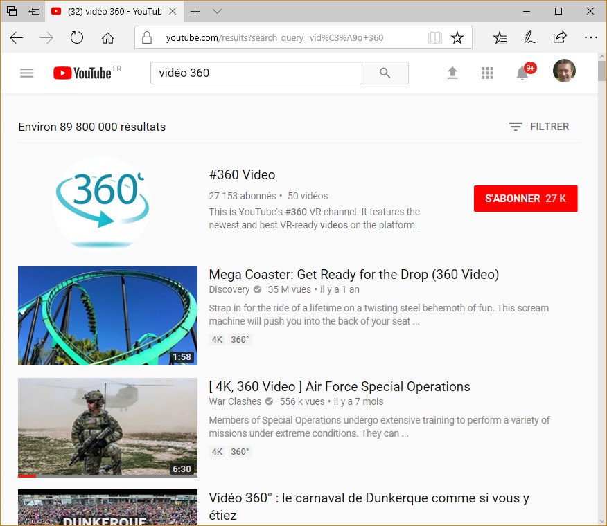Viewport: 607px width, 526px height.
Task: Add page to favorites star icon
Action: [457, 37]
